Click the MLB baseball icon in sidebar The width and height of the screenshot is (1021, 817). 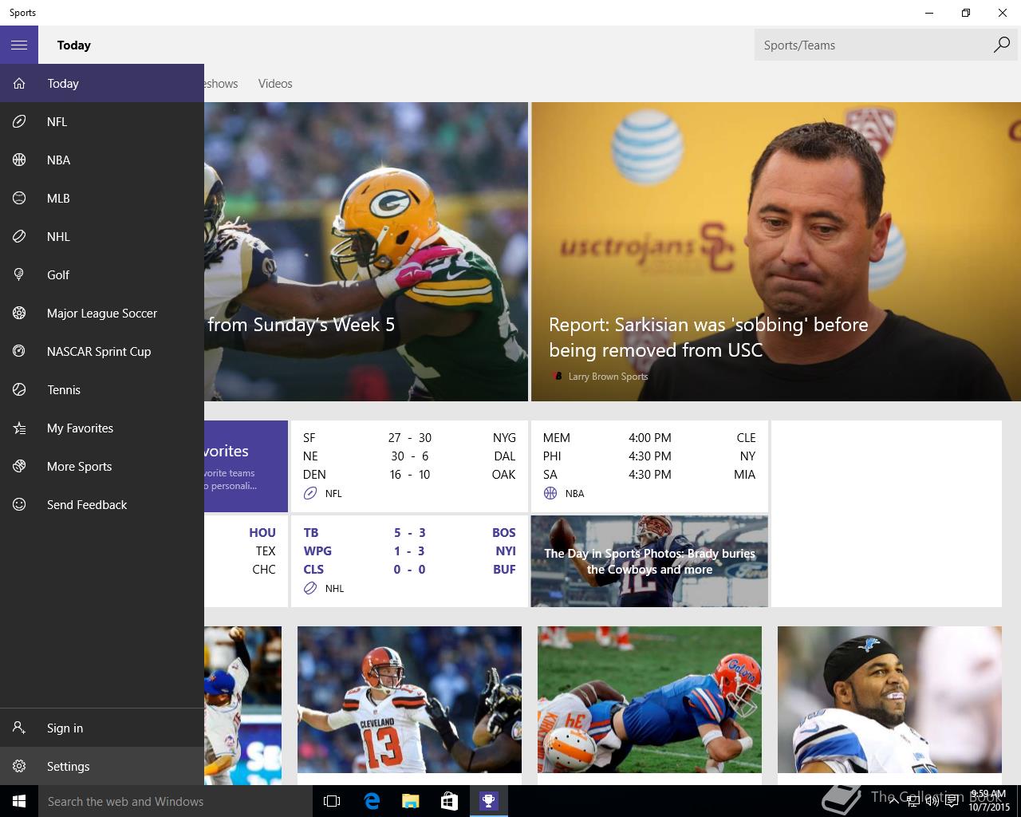[x=19, y=198]
